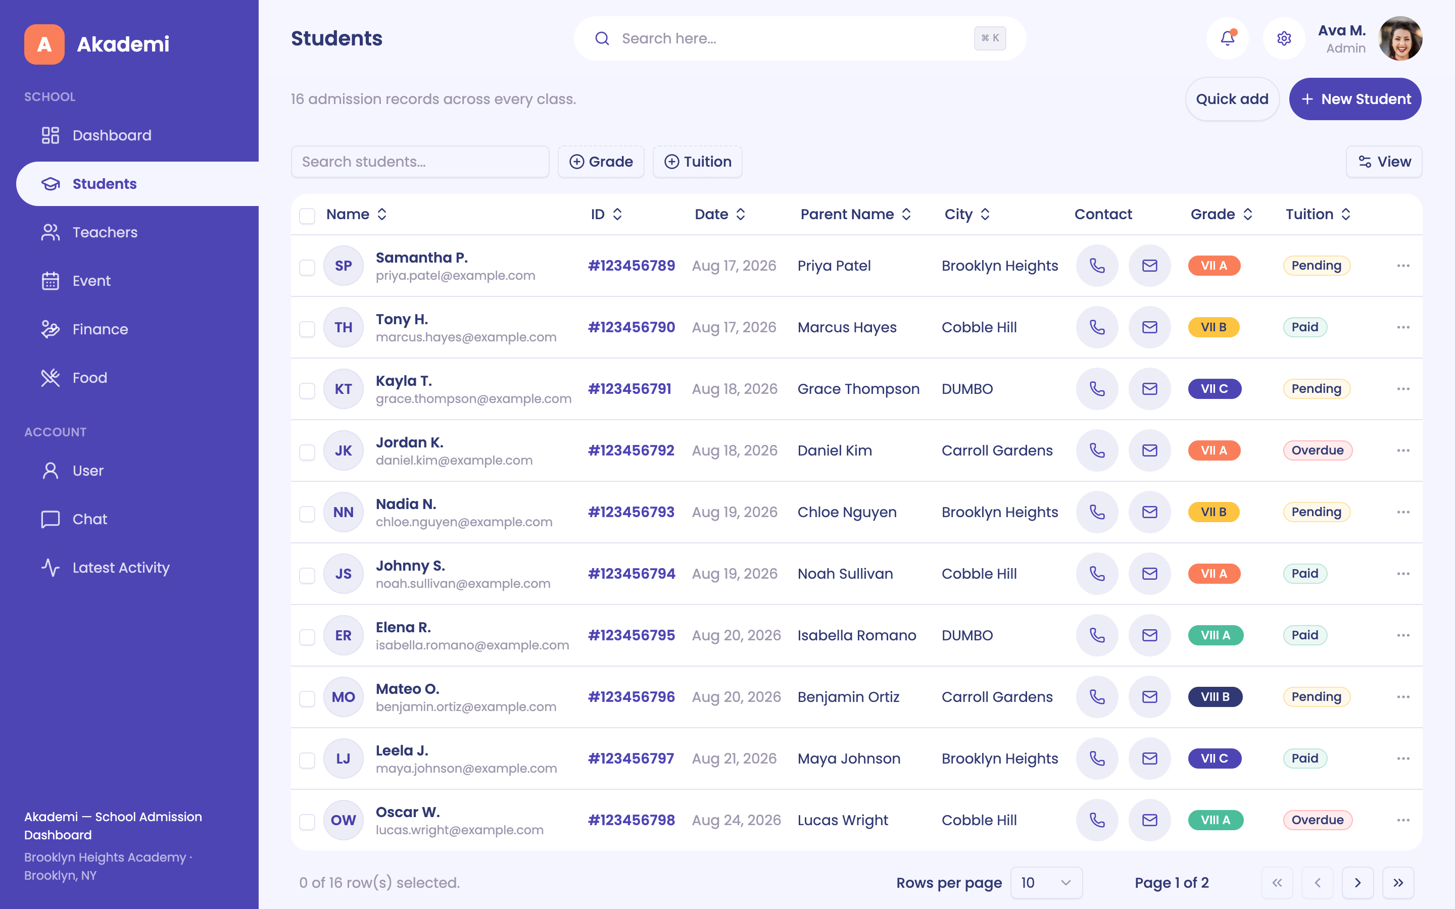Select the Johnny S. row checkbox
Screen dimensions: 1455x909
pos(307,575)
